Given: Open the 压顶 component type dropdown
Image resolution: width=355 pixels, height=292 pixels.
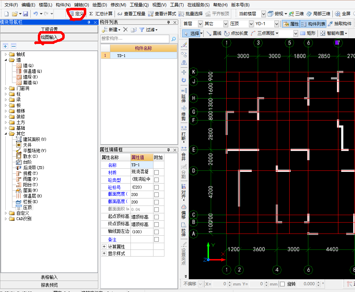Looking at the screenshot, I should point(251,24).
